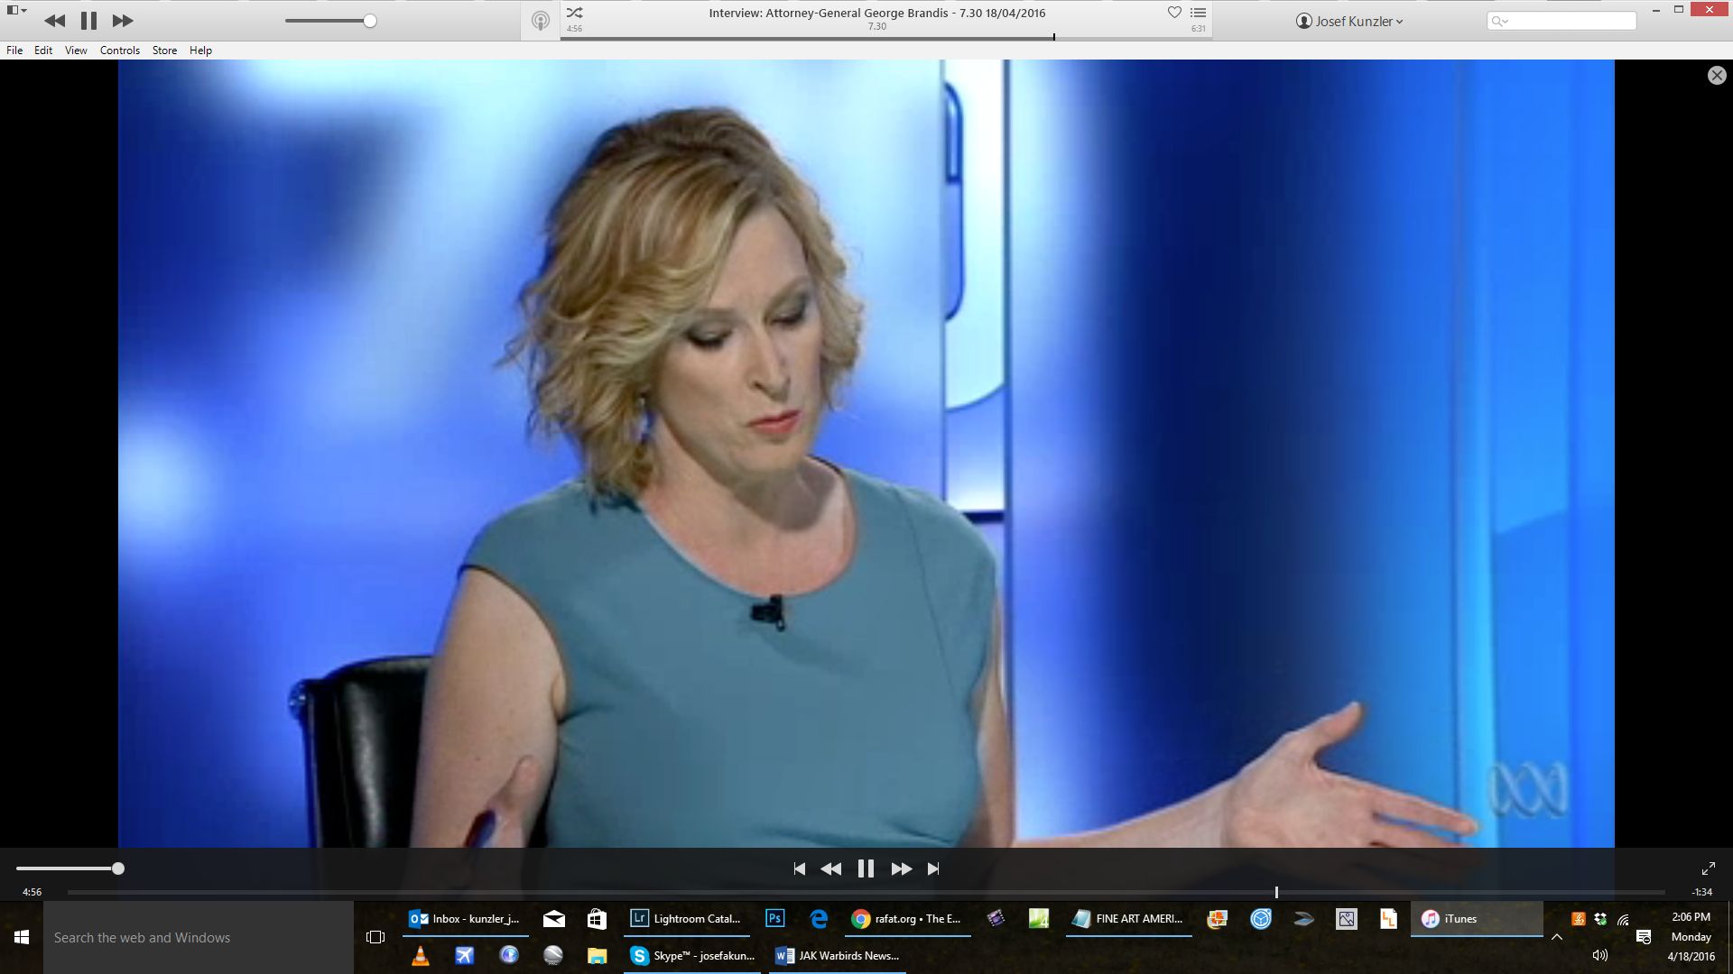The image size is (1733, 974).
Task: Toggle shuffle mode
Action: [575, 13]
